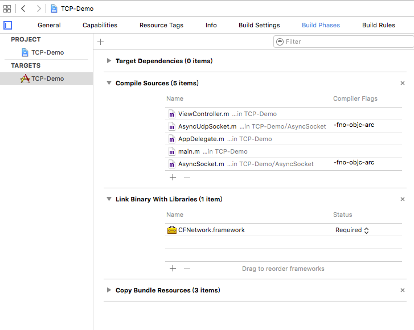Click the ViewController.m file name
The height and width of the screenshot is (330, 414).
tap(203, 114)
